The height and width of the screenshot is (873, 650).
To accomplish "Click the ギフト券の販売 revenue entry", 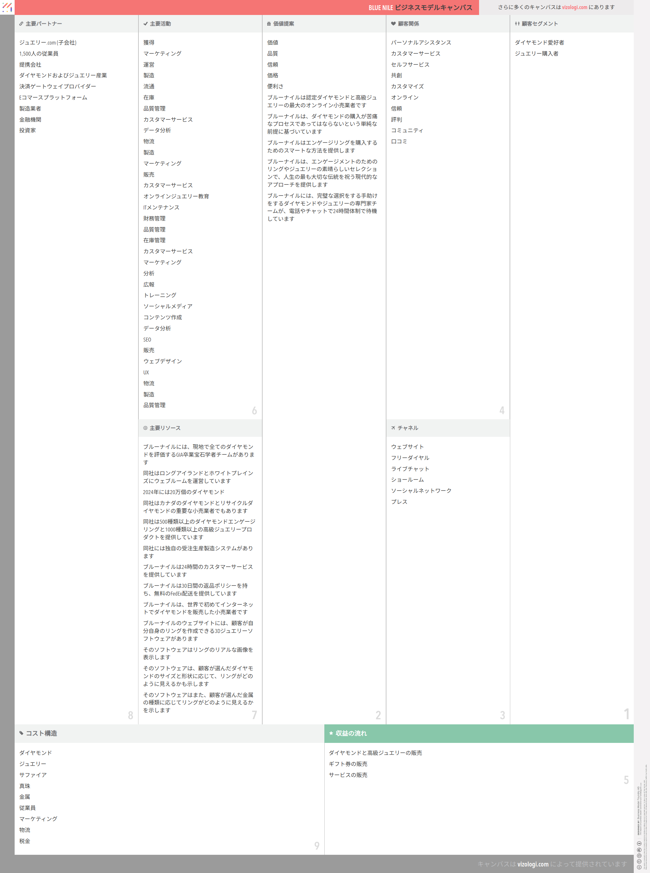I will click(x=348, y=763).
